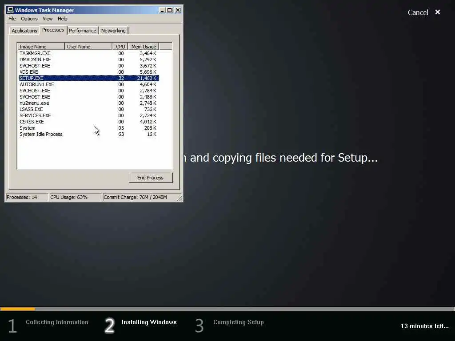Select the AUTORUN1.EXE process
The height and width of the screenshot is (341, 455).
pyautogui.click(x=88, y=84)
